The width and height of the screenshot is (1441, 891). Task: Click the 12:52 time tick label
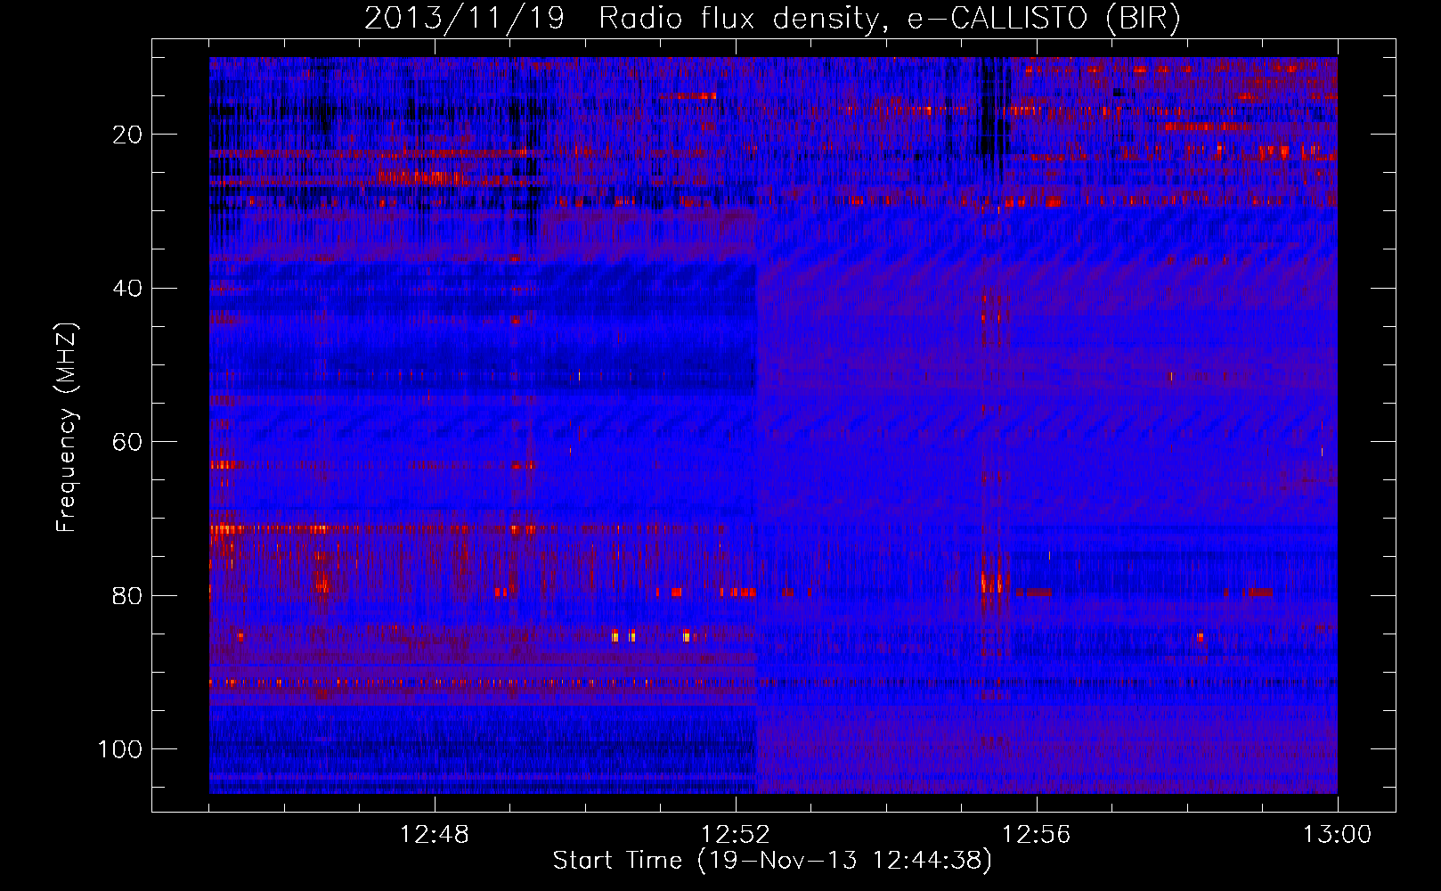point(736,834)
